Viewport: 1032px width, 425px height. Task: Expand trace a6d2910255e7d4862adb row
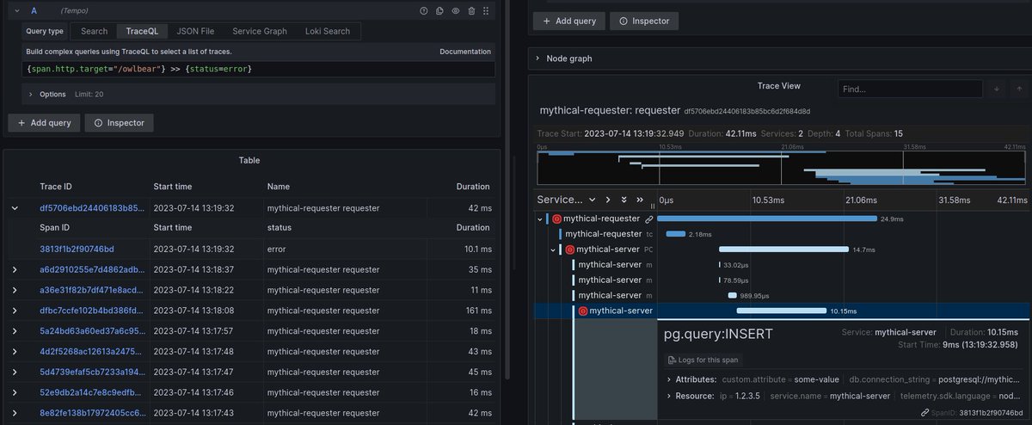15,269
